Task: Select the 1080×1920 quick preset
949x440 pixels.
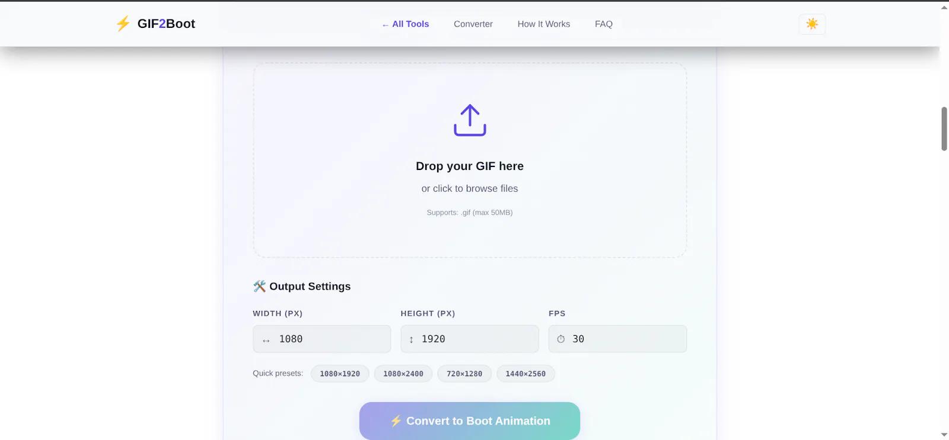Action: pyautogui.click(x=340, y=374)
